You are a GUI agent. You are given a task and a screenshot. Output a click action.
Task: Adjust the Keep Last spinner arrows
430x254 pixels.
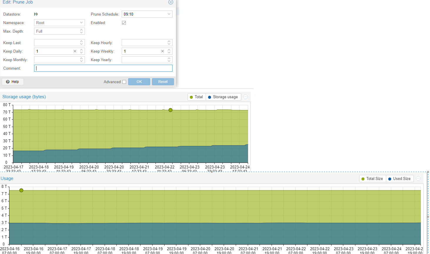81,43
